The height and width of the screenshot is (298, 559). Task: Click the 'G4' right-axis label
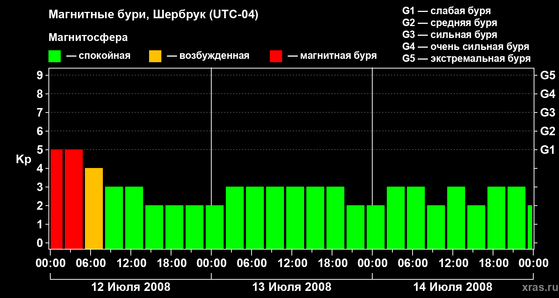click(x=547, y=94)
